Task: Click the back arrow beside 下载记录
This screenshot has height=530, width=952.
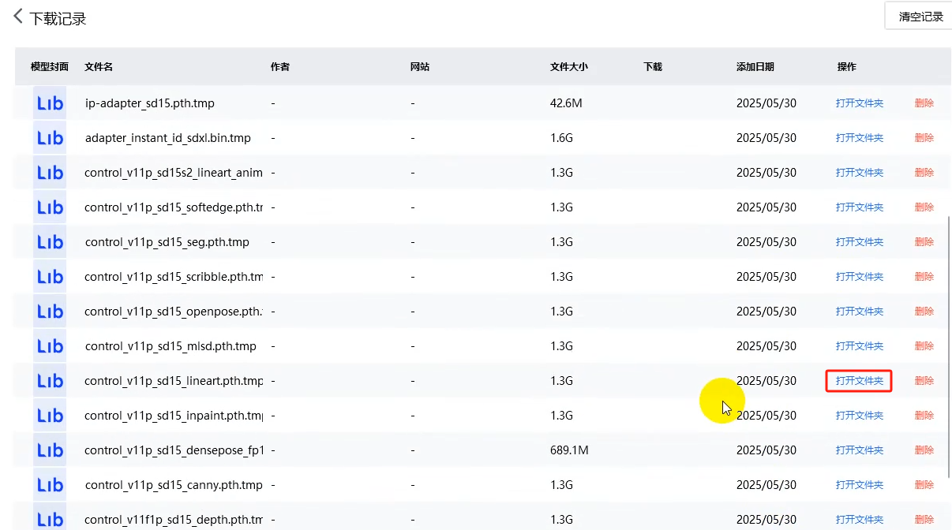Action: coord(17,17)
